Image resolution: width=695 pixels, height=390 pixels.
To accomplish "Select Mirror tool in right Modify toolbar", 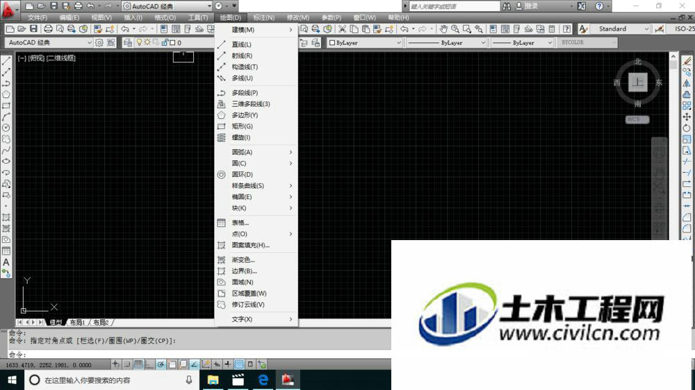I will tap(687, 83).
